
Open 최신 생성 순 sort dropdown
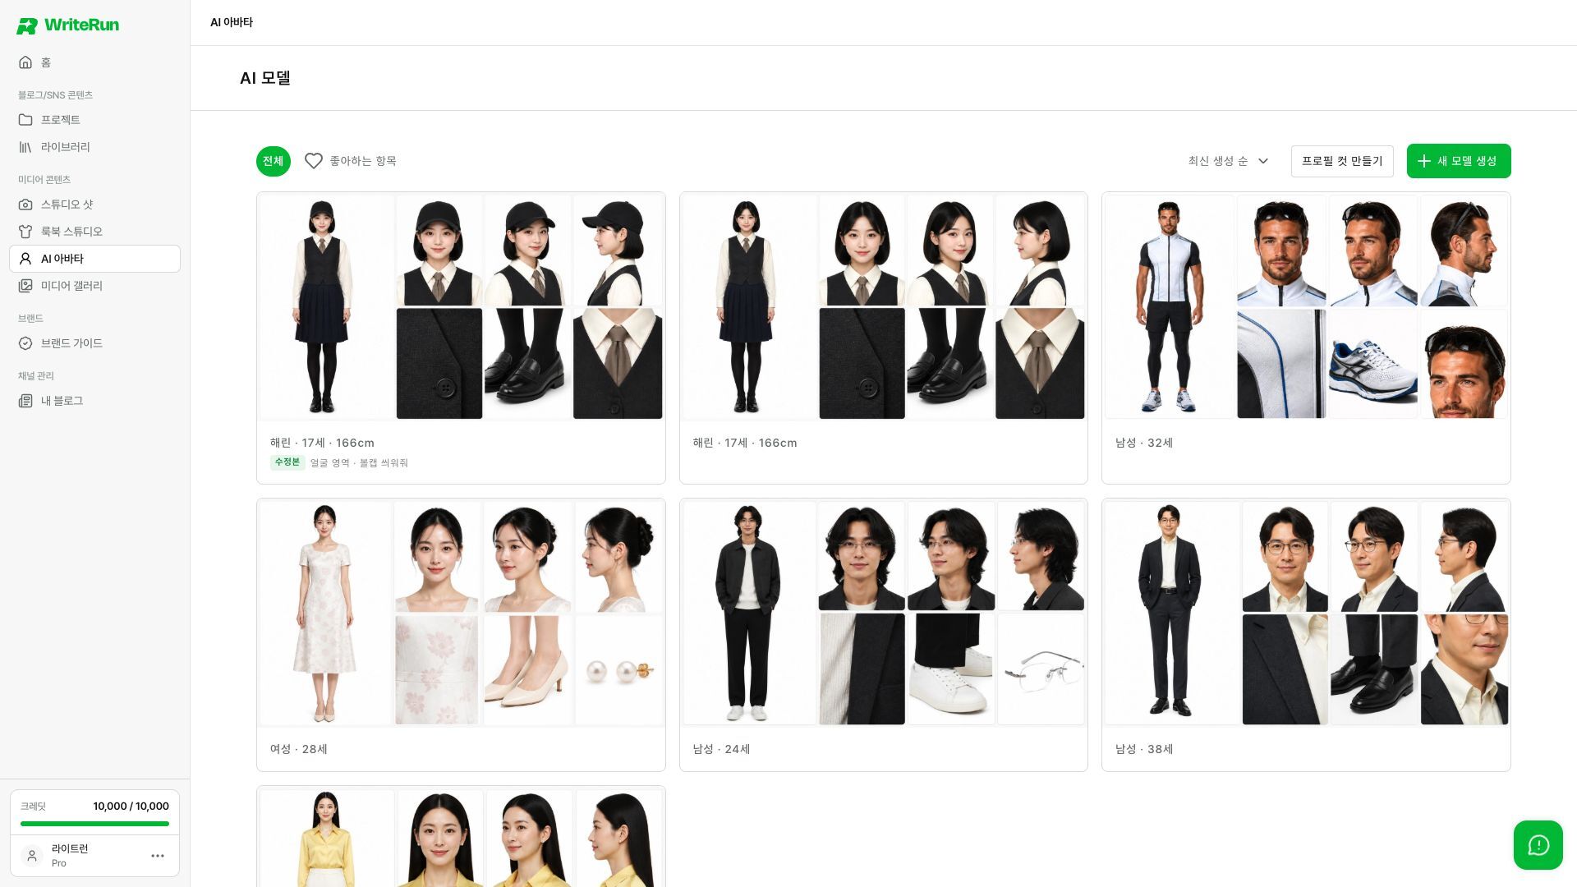coord(1229,161)
